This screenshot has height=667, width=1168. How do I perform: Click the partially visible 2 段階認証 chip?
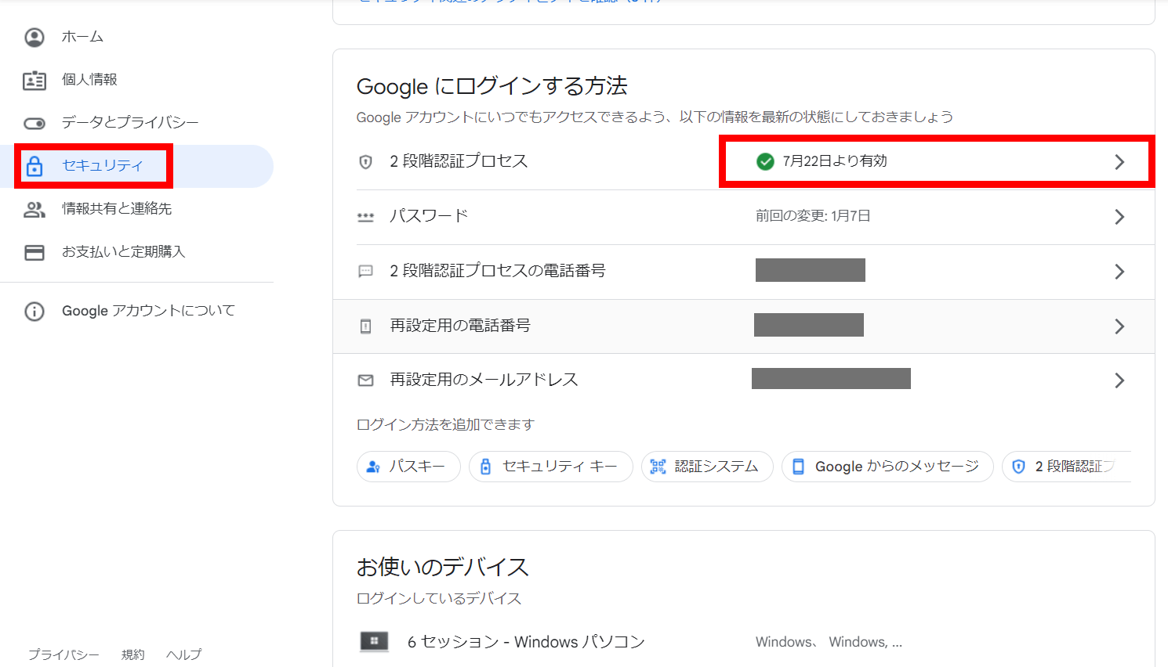pos(1066,467)
